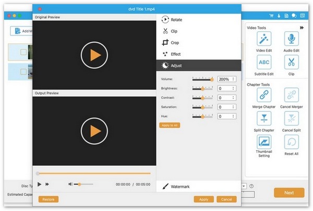This screenshot has width=313, height=211.
Task: Click the Volume 200% value field
Action: pyautogui.click(x=227, y=79)
